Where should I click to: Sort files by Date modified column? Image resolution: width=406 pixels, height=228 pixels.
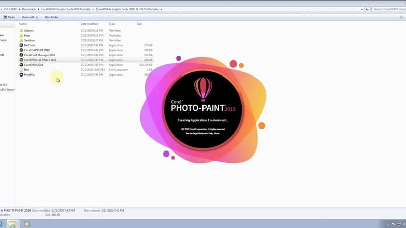89,24
